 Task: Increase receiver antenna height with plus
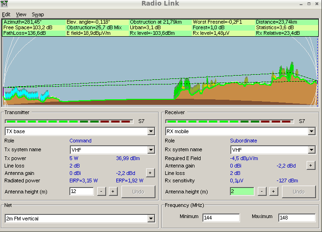(273, 192)
